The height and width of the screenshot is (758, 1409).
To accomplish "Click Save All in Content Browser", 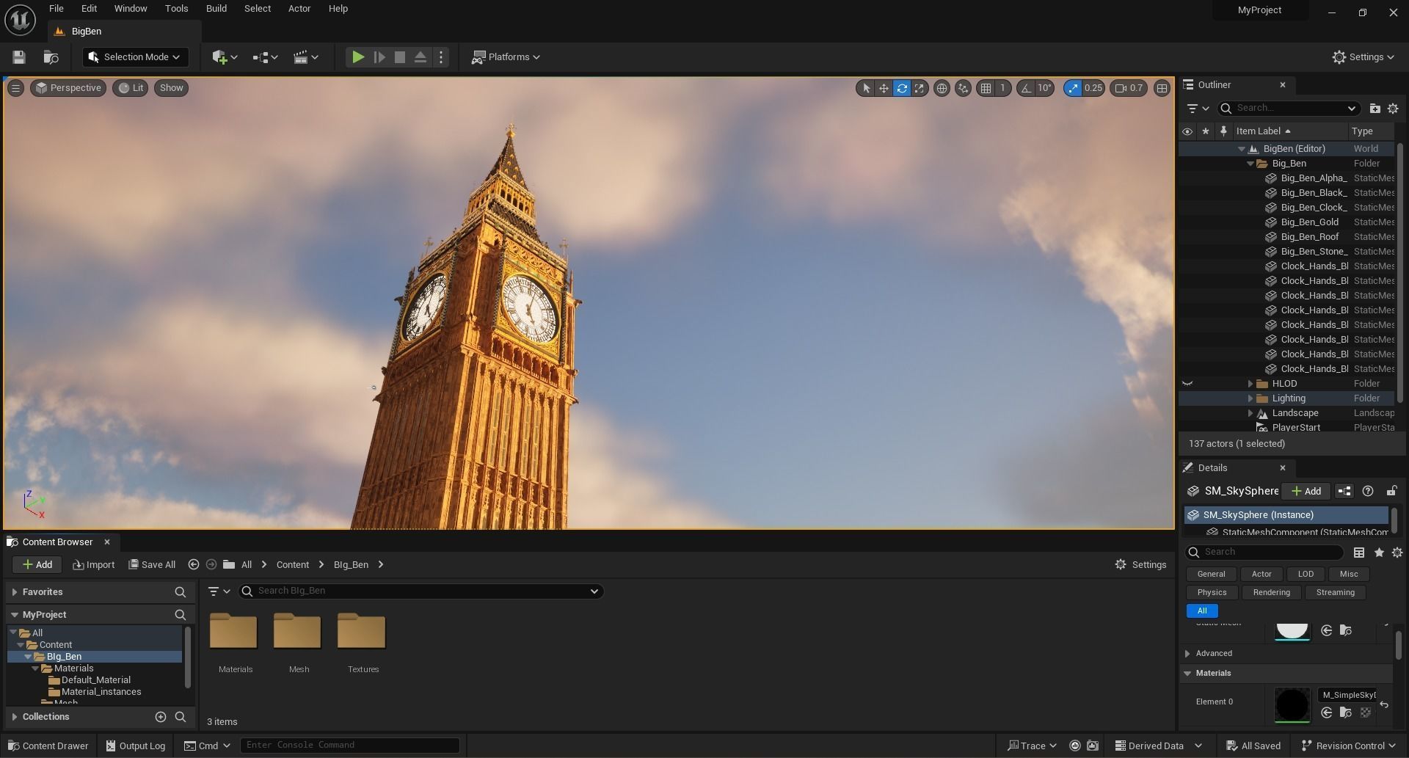I will [x=152, y=565].
